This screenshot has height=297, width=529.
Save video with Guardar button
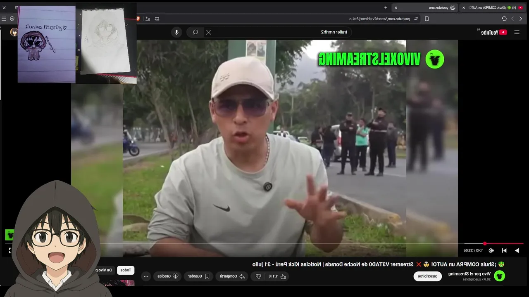pos(198,276)
